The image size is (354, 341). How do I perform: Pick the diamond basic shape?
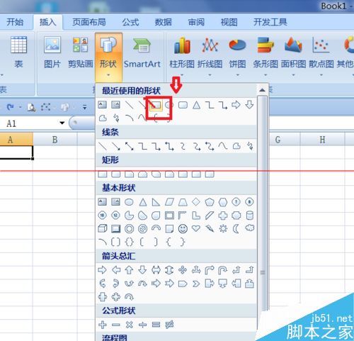pyautogui.click(x=196, y=202)
